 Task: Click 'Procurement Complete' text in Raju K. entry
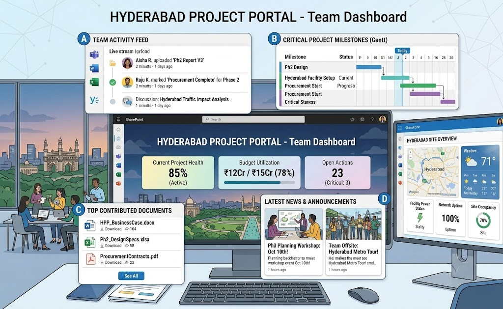click(x=191, y=80)
